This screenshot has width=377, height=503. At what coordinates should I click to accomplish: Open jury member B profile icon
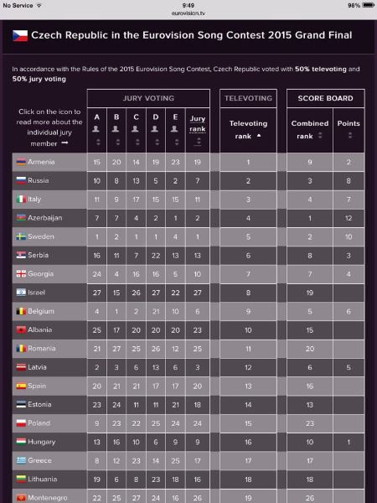click(x=116, y=129)
